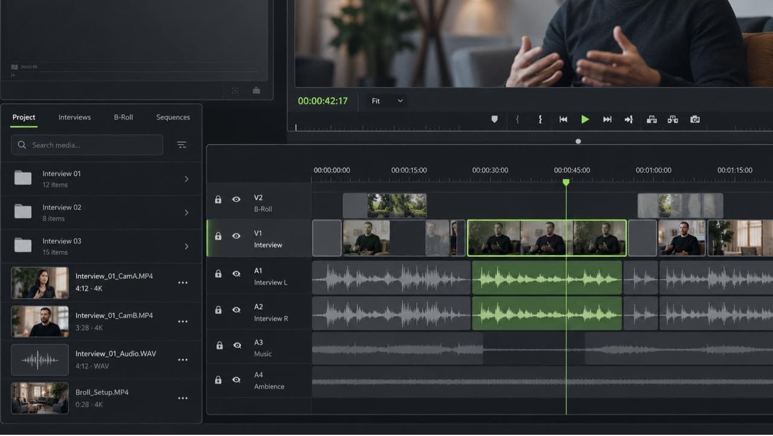Lock the A4 Ambience track
The height and width of the screenshot is (436, 773).
pyautogui.click(x=219, y=380)
